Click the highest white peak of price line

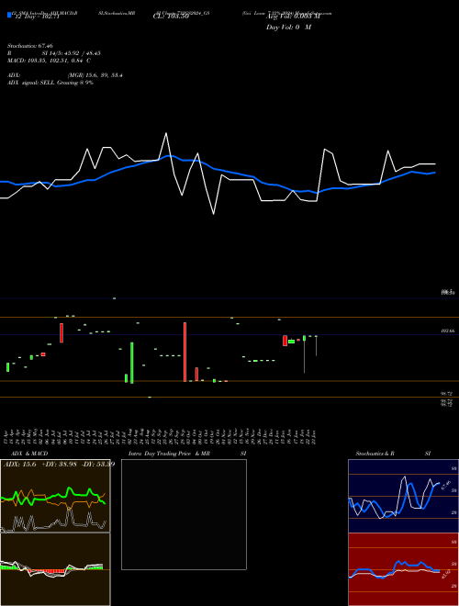166,133
